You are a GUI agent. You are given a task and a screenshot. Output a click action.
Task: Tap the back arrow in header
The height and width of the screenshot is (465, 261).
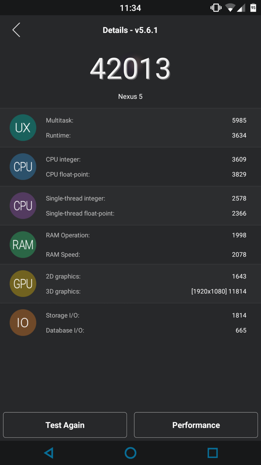click(x=17, y=30)
